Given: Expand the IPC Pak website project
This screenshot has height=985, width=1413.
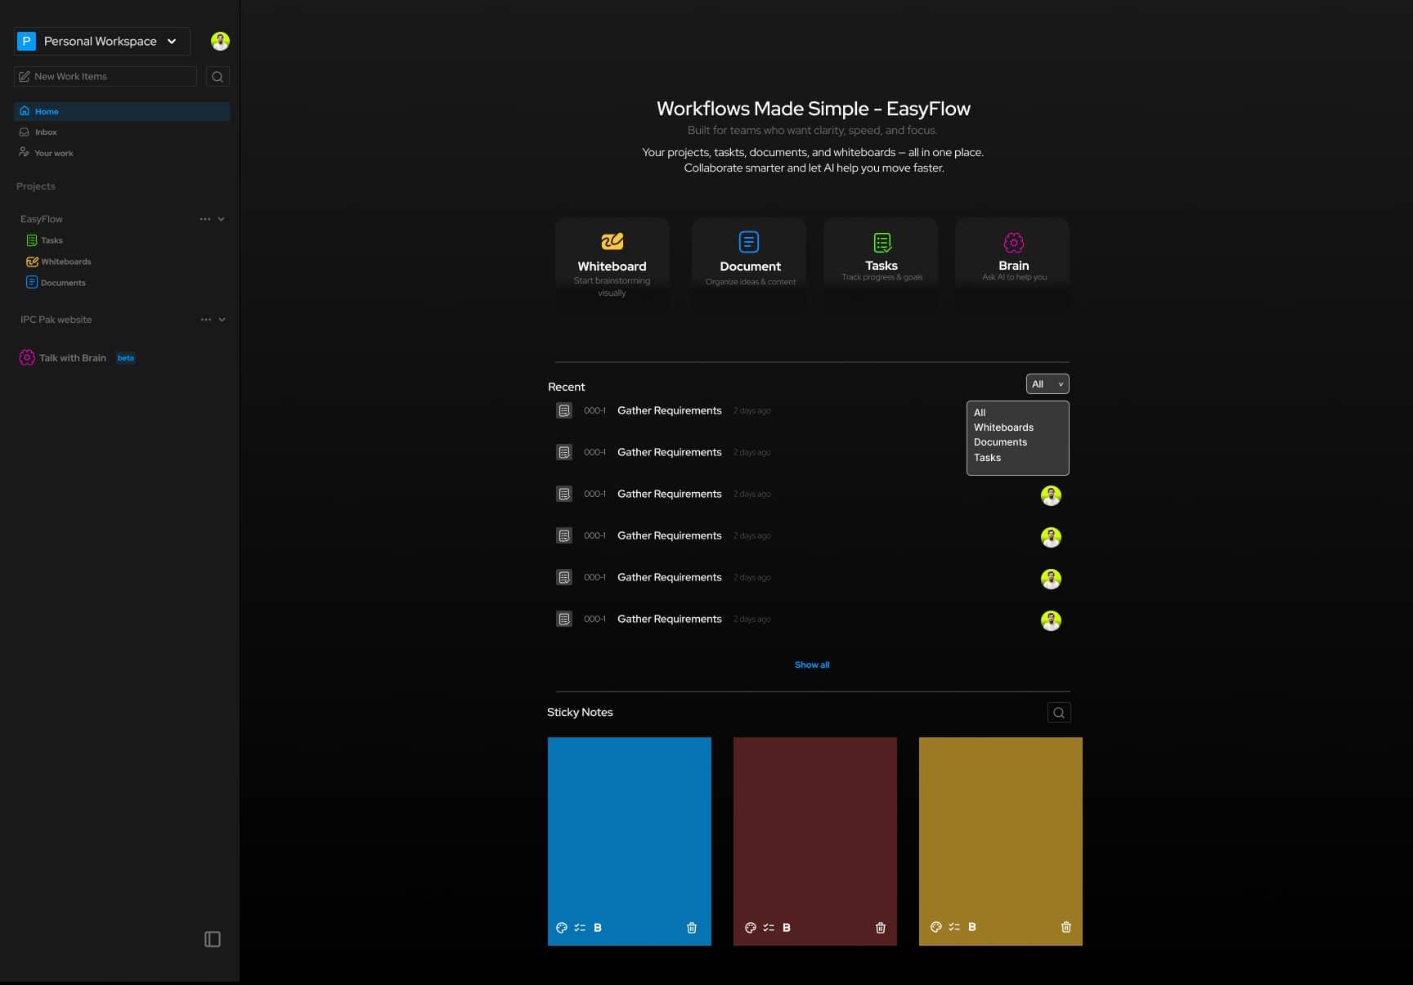Looking at the screenshot, I should (222, 320).
